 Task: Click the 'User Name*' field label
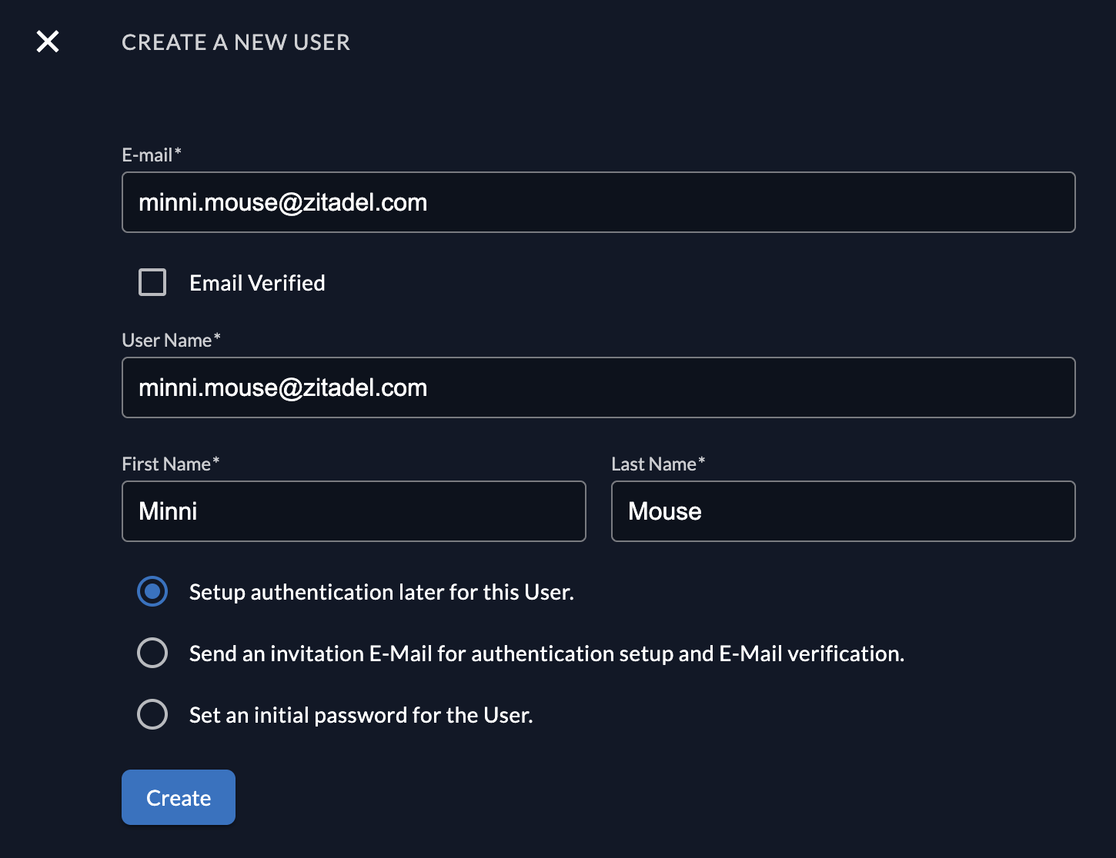[x=171, y=341]
